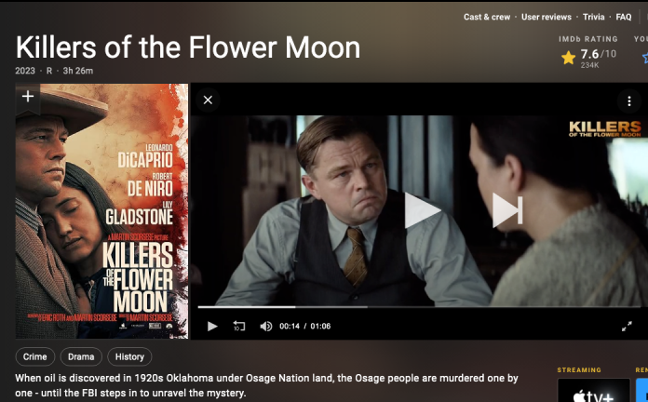Rewind trailer 10 seconds
The height and width of the screenshot is (402, 648).
click(x=239, y=327)
